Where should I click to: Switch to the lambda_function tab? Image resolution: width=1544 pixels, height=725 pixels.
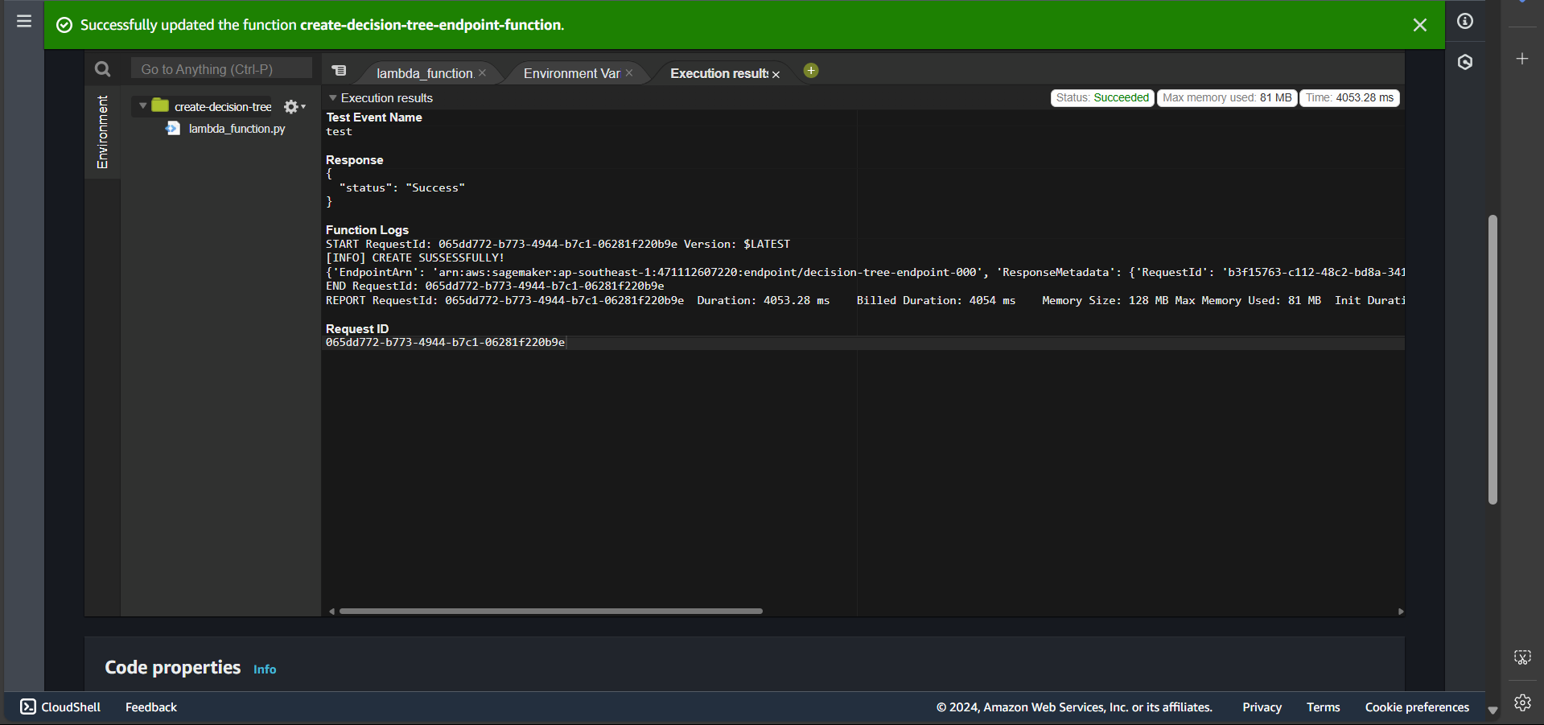[424, 73]
